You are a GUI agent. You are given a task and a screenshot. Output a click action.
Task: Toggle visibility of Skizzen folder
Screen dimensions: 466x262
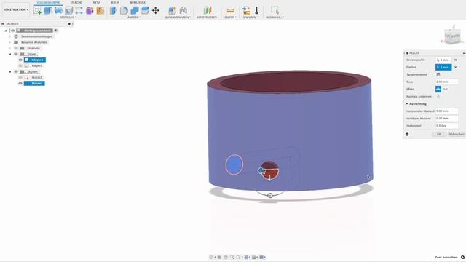(16, 71)
